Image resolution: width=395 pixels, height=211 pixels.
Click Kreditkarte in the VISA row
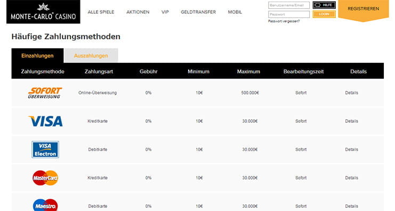click(98, 121)
